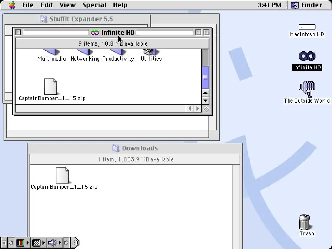Click the Infinite HD window resize grip
The image size is (332, 249).
pyautogui.click(x=206, y=109)
